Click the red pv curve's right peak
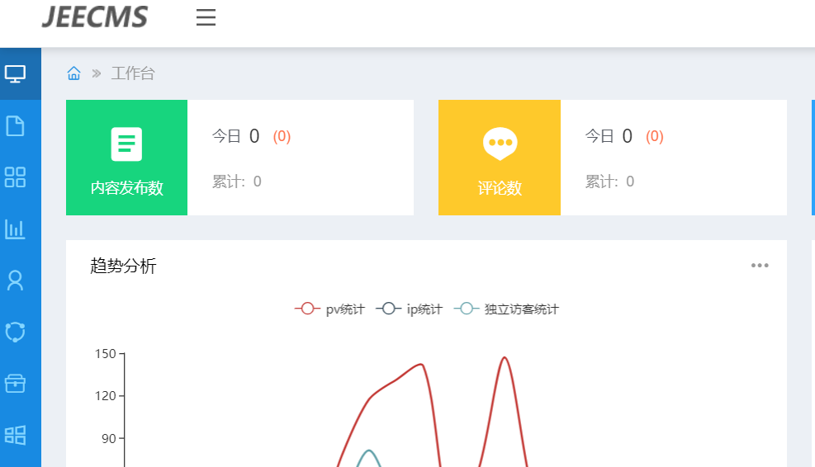Viewport: 815px width, 467px height. [505, 357]
